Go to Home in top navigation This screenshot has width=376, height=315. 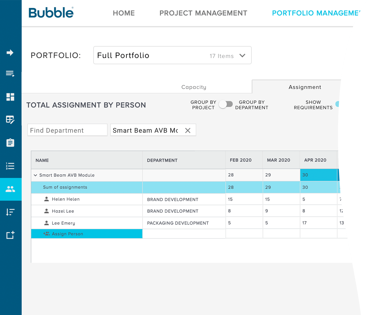(x=124, y=13)
